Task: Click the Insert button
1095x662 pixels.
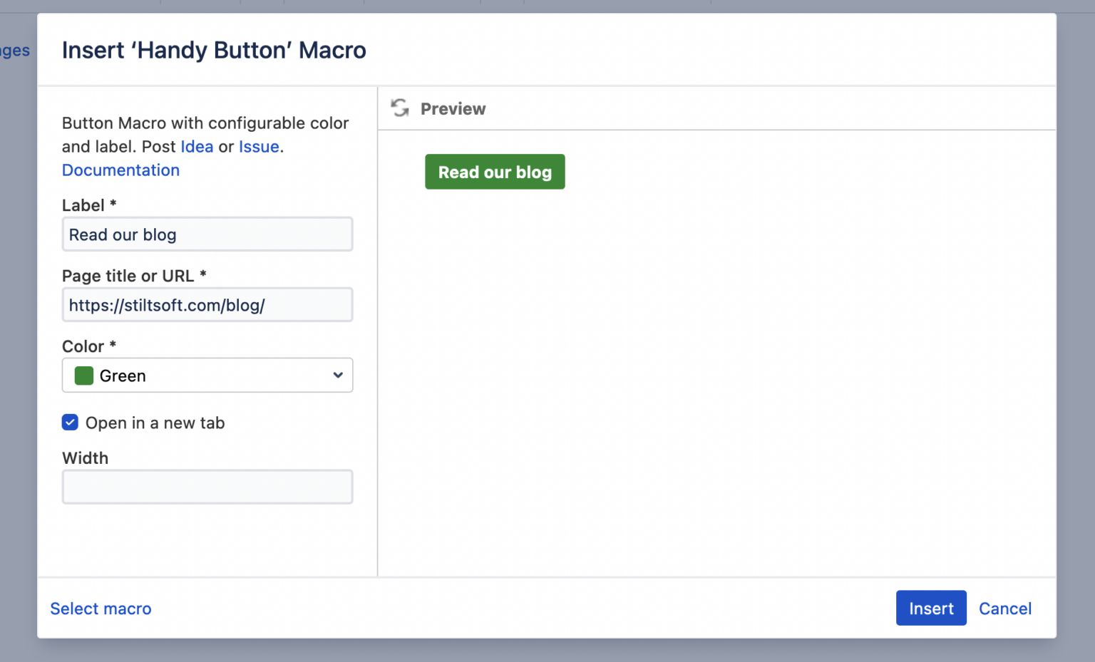Action: 931,608
